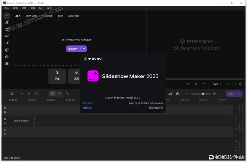247x162 pixels.
Task: Open the 回放 menu
Action: pyautogui.click(x=24, y=8)
